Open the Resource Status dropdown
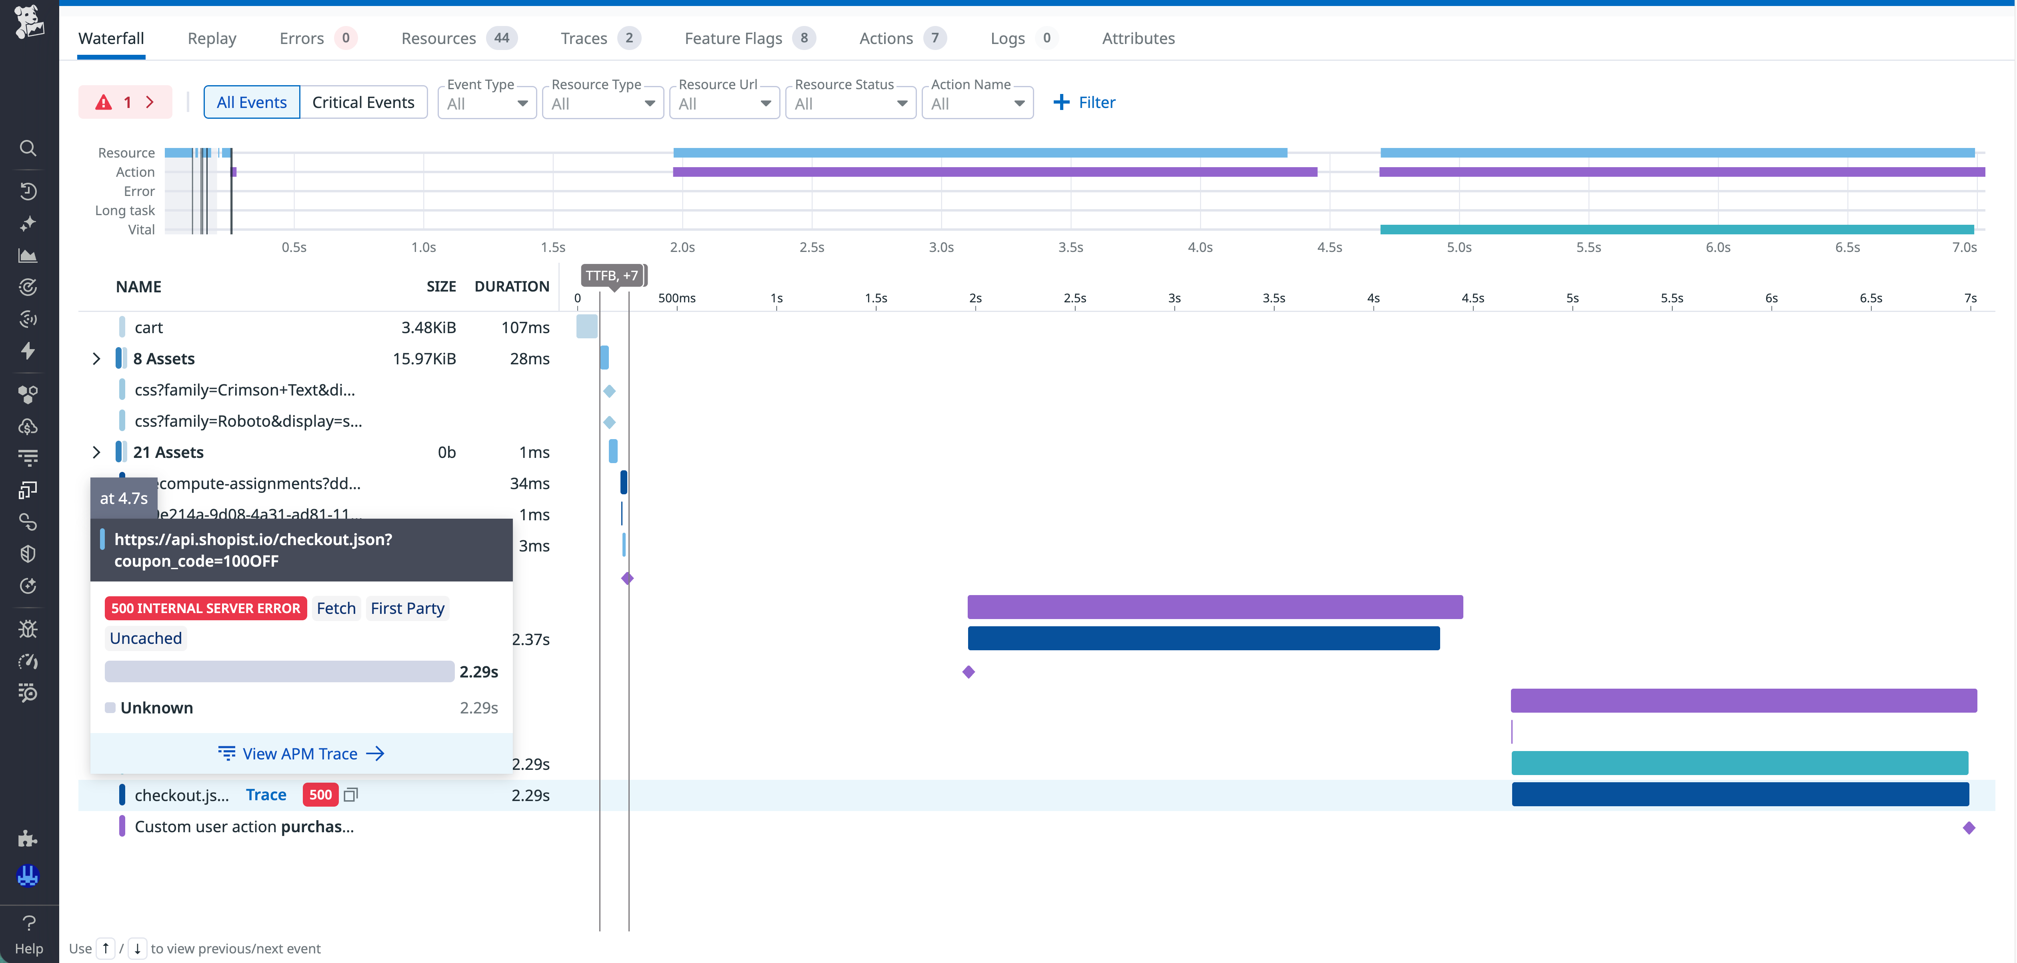The image size is (2017, 963). [850, 102]
